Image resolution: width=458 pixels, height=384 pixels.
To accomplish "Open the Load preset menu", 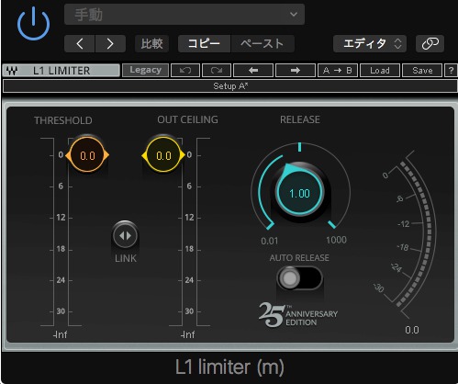I will point(380,70).
